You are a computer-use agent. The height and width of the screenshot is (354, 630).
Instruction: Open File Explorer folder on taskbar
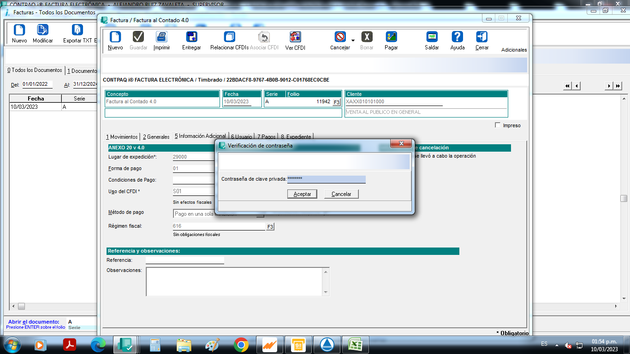pos(184,345)
